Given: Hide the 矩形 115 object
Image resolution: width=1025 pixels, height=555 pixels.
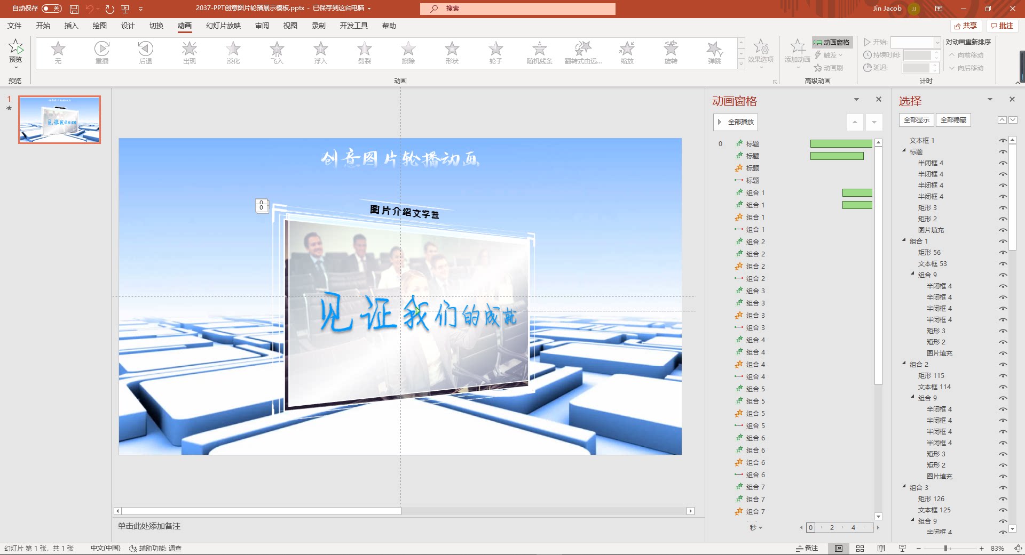Looking at the screenshot, I should 1003,376.
